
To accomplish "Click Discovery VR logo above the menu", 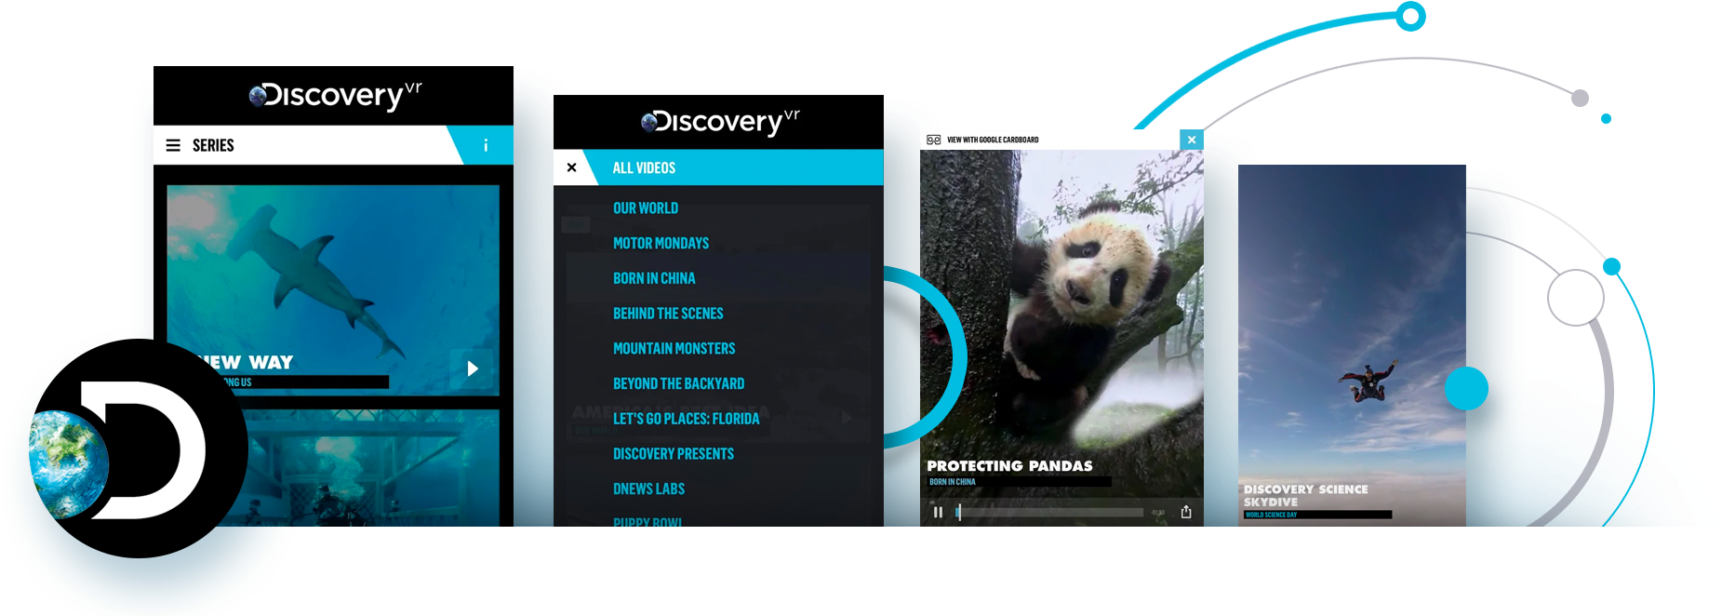I will click(720, 122).
